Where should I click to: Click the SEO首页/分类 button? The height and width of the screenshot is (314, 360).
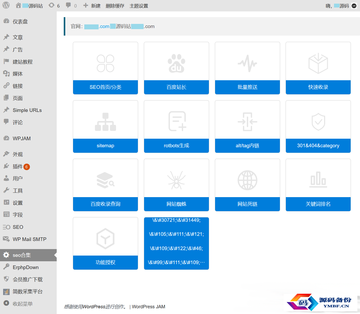[105, 87]
